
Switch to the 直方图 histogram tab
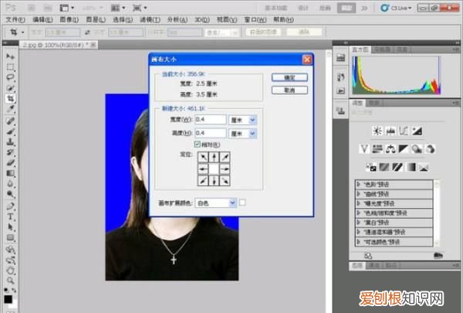(360, 49)
